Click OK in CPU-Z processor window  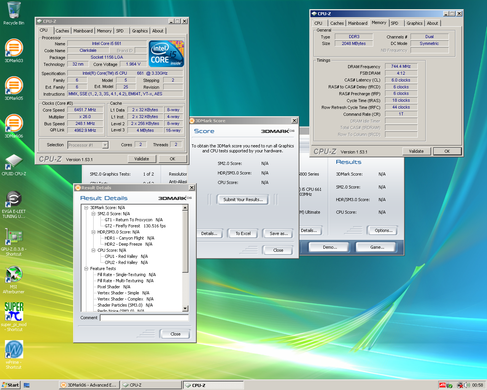pyautogui.click(x=172, y=159)
